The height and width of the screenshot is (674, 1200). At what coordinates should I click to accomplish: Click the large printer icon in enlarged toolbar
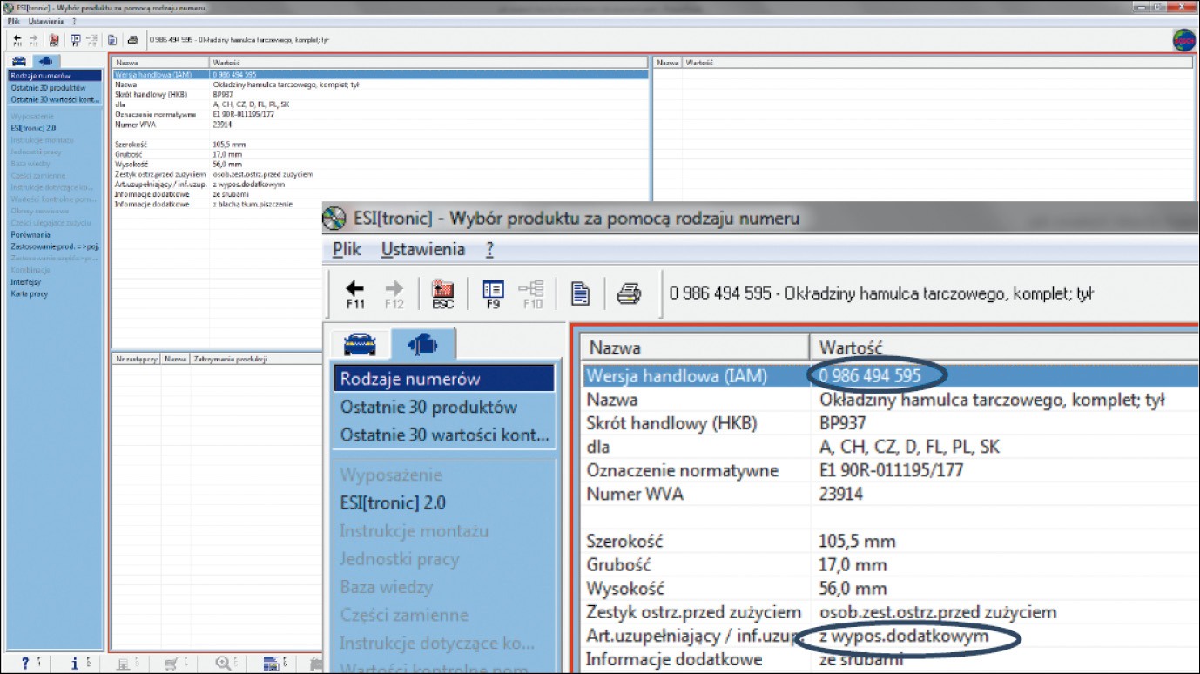point(629,294)
